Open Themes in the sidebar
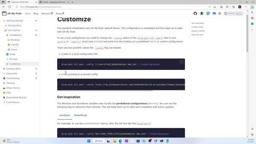Image resolution: width=256 pixels, height=144 pixels. click(10, 83)
